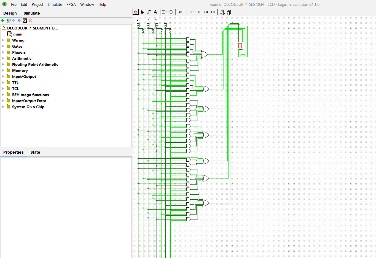
Task: Move circuit down with blue down arrow
Action: (19, 21)
